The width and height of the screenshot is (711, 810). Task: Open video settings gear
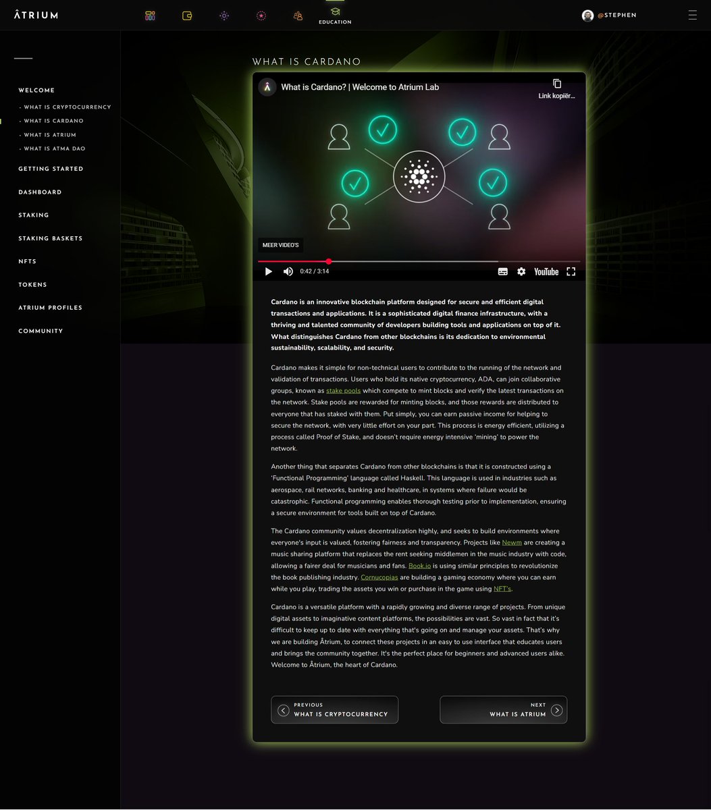tap(521, 271)
